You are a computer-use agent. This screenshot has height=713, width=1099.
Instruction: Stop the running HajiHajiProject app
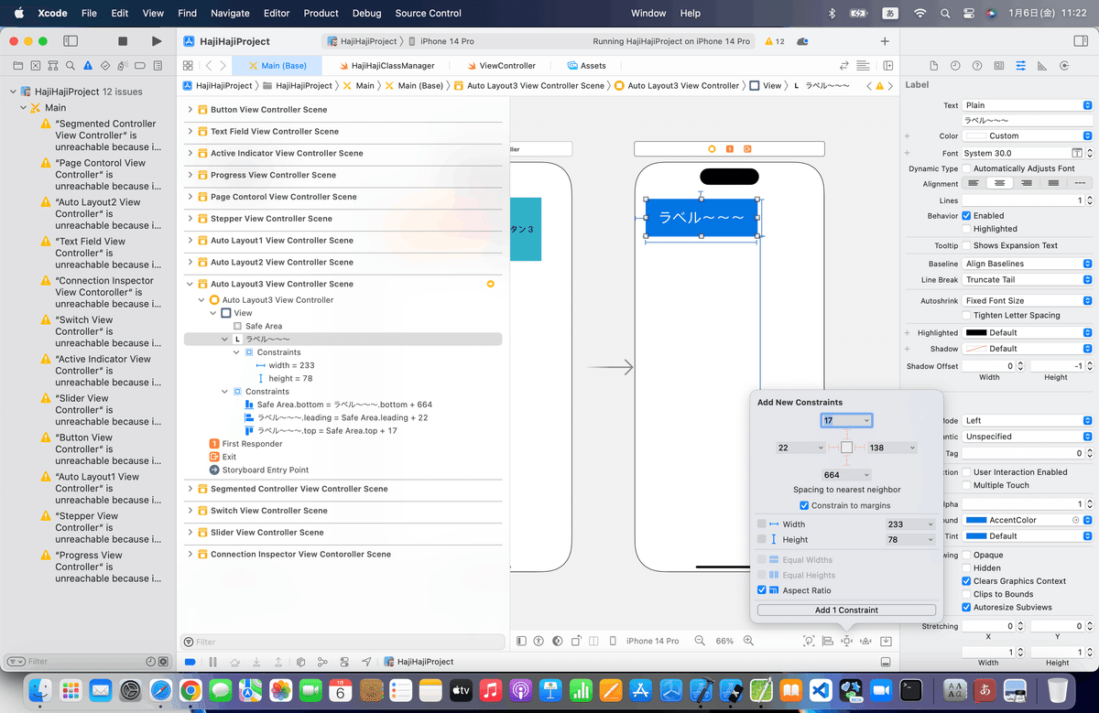(x=123, y=41)
